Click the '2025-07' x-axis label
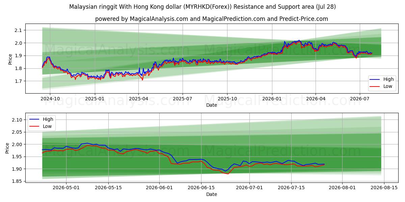 (183, 99)
